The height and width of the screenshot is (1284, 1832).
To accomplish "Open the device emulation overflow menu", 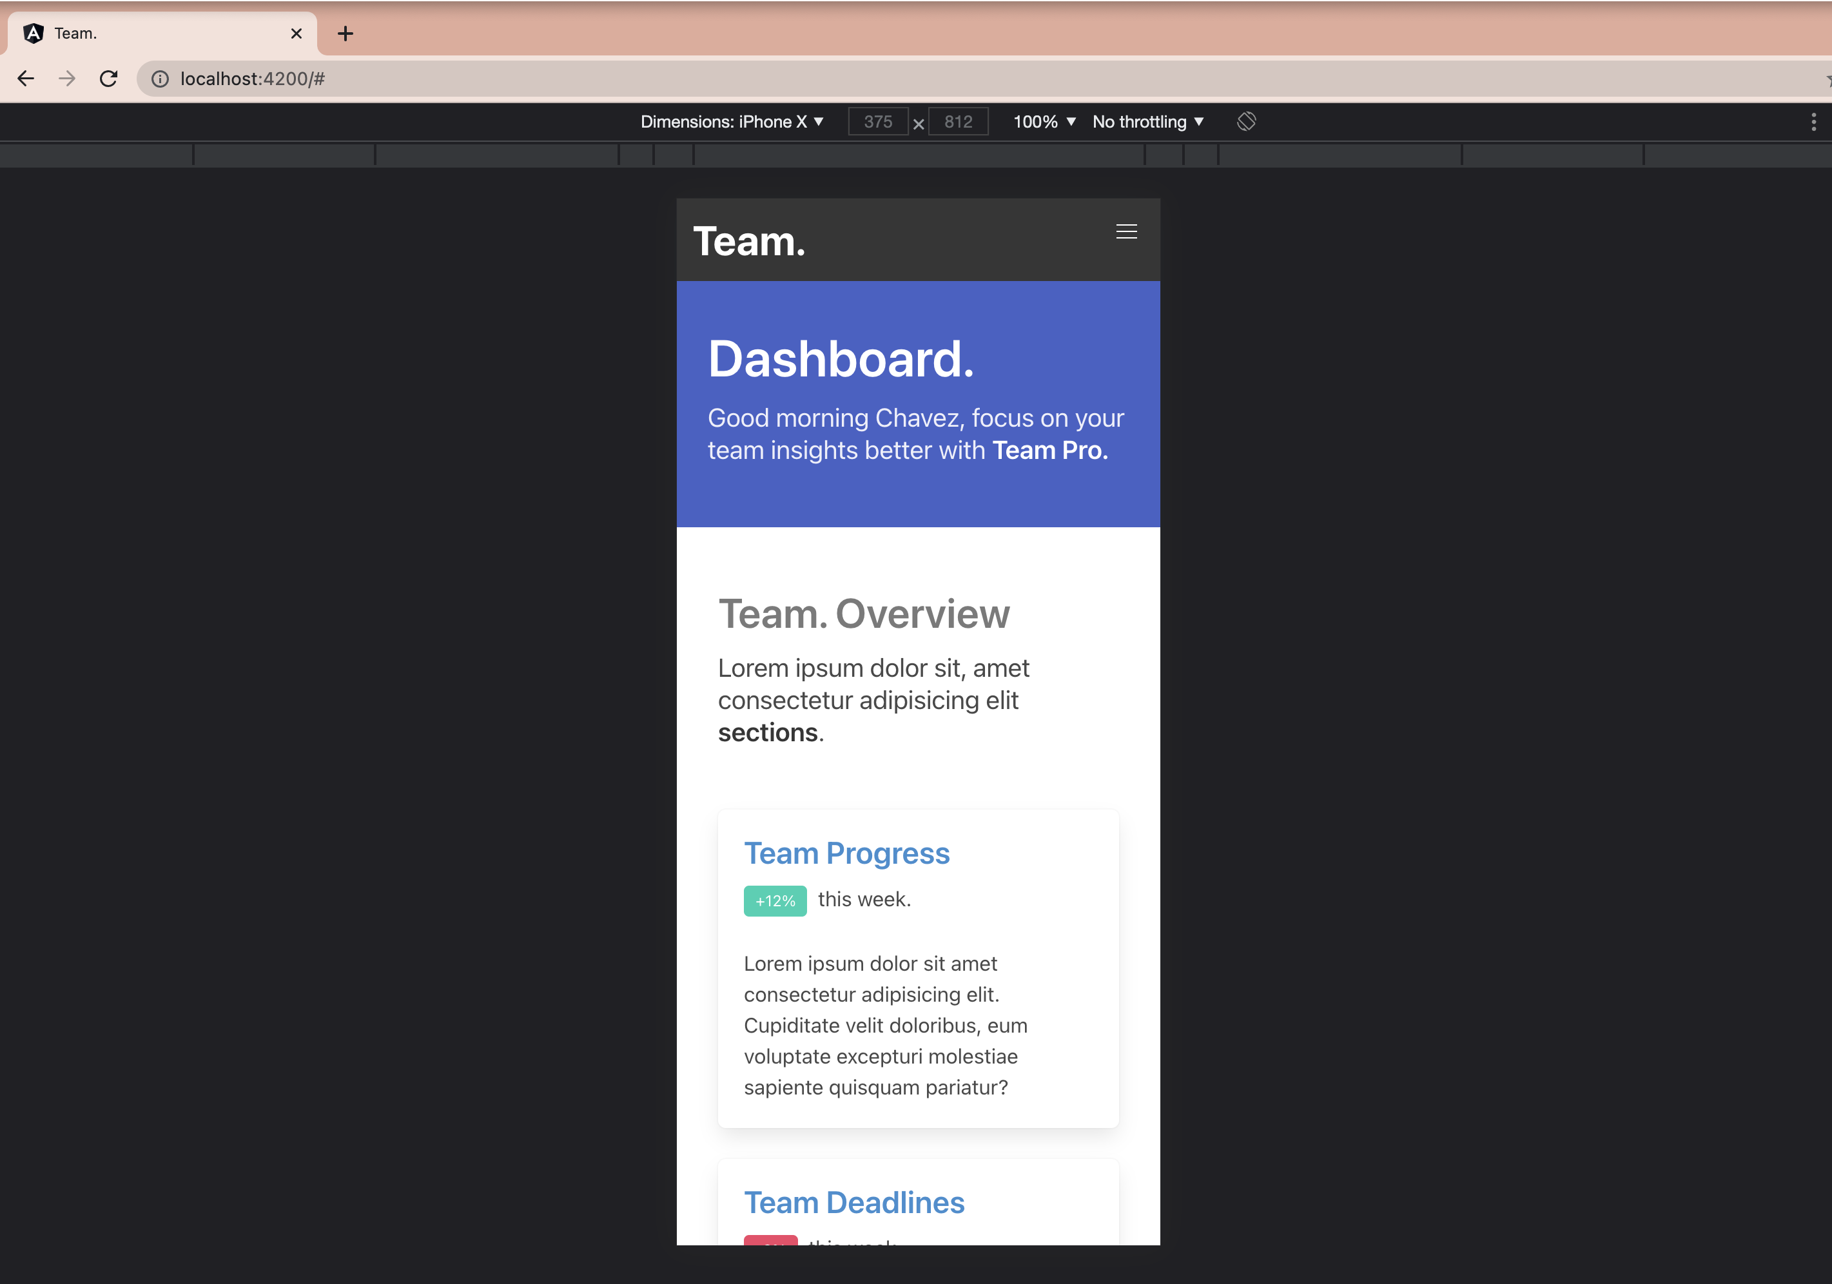I will 1813,121.
